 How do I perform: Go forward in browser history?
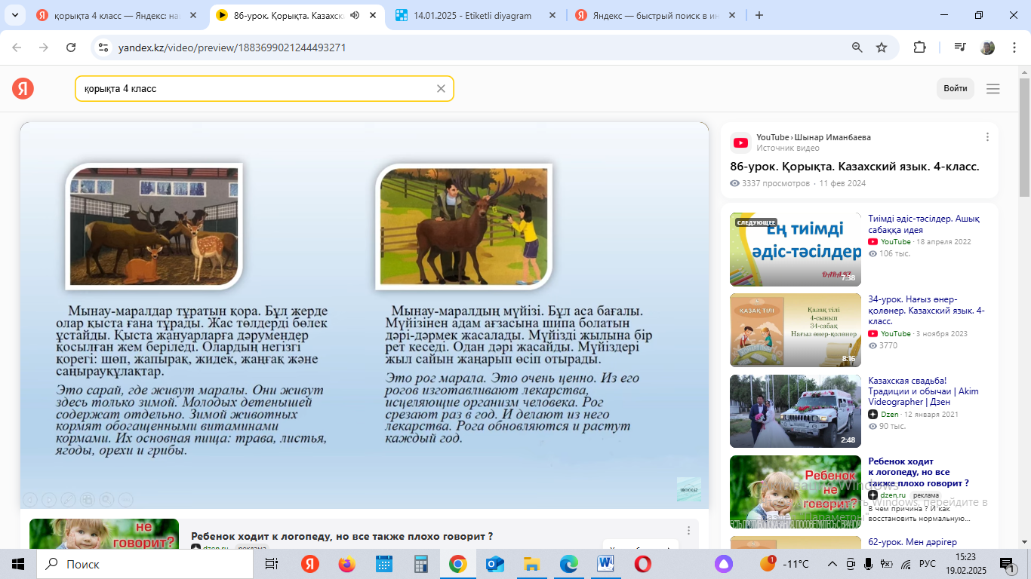click(44, 47)
